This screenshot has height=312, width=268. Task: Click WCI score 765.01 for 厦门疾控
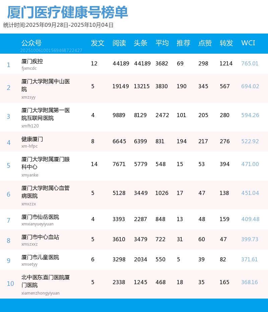(250, 63)
